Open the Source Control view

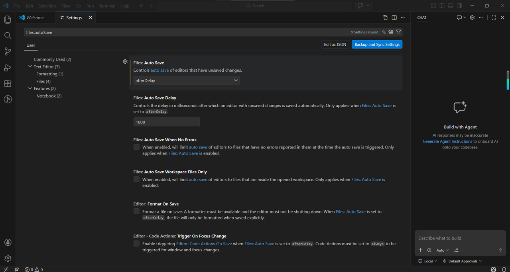(x=8, y=51)
